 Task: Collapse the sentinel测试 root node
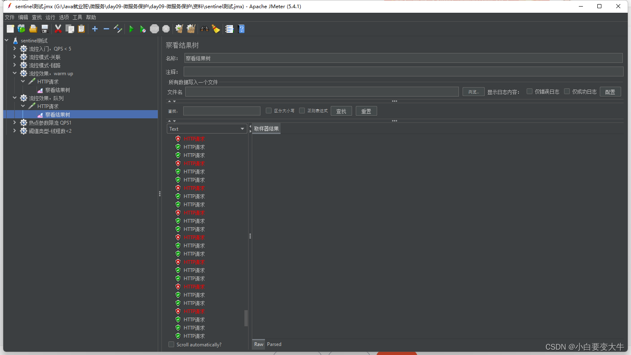click(7, 40)
